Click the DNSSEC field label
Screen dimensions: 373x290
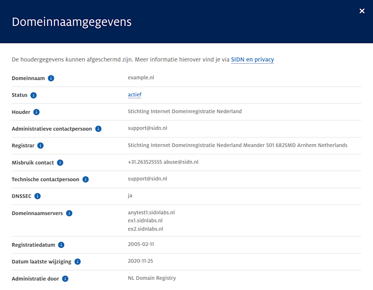click(22, 196)
